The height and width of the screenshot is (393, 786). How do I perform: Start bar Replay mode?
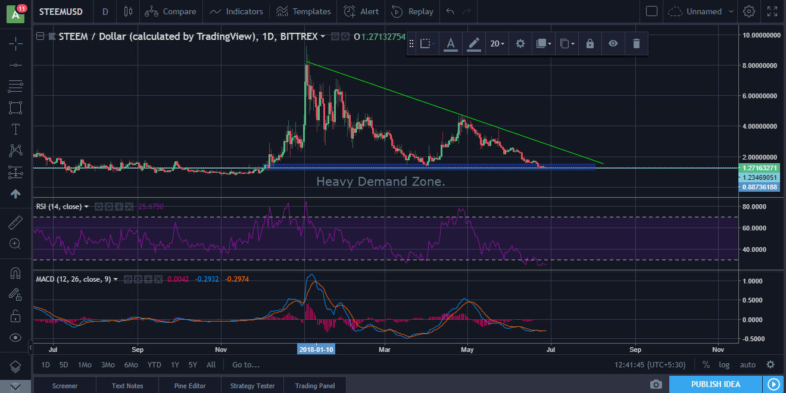412,11
